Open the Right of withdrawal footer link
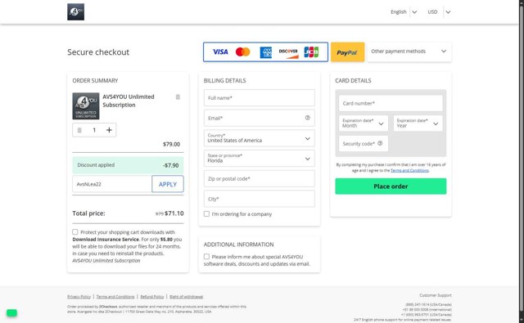This screenshot has width=524, height=323. [x=186, y=297]
